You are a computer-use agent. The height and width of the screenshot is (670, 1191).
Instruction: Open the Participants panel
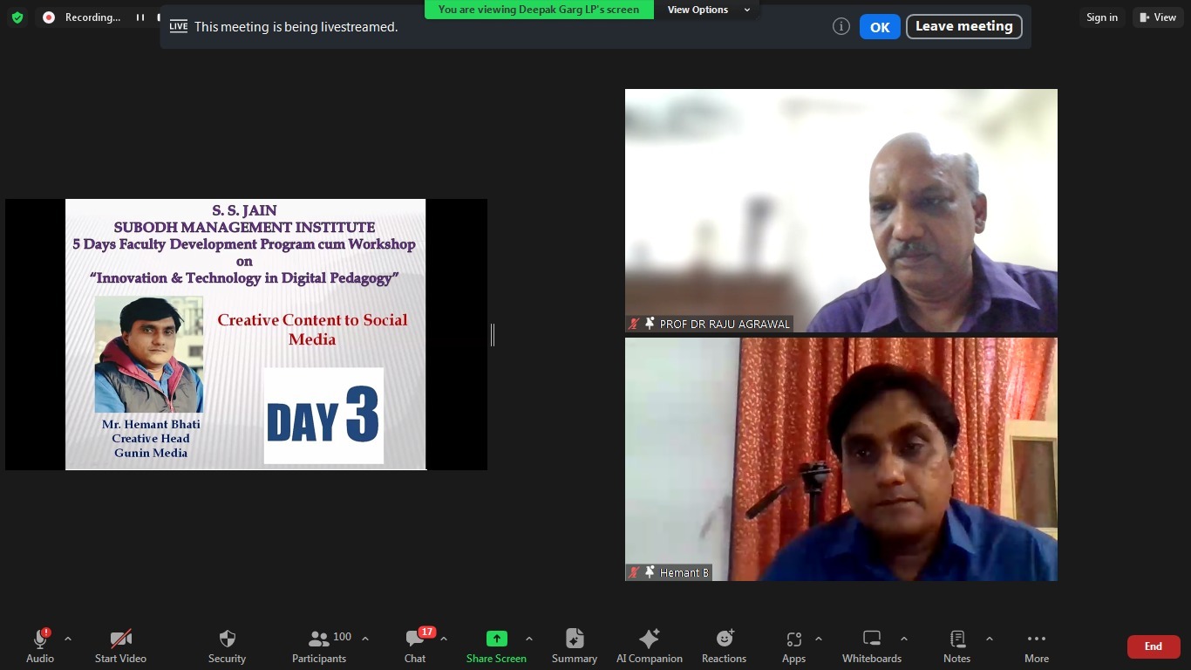319,646
